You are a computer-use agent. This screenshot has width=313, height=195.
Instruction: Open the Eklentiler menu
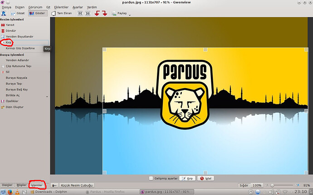[x=61, y=7]
